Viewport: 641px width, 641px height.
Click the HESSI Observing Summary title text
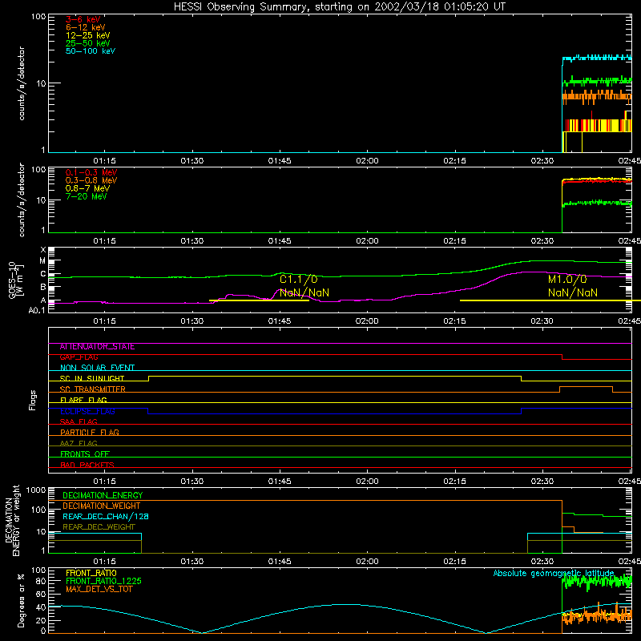point(339,7)
